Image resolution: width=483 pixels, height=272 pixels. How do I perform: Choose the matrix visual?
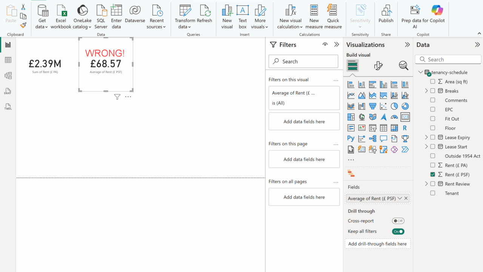pos(394,128)
